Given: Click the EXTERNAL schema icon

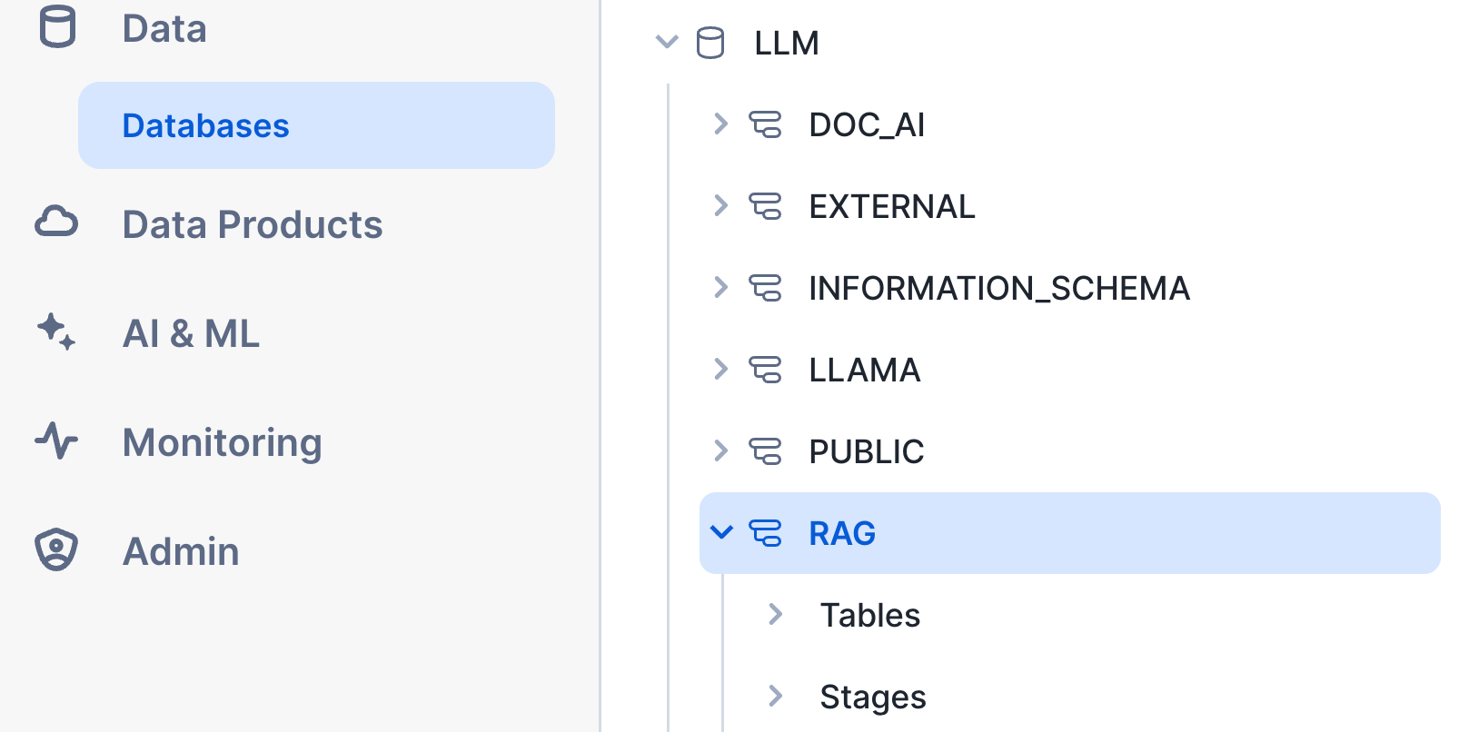Looking at the screenshot, I should pos(765,206).
